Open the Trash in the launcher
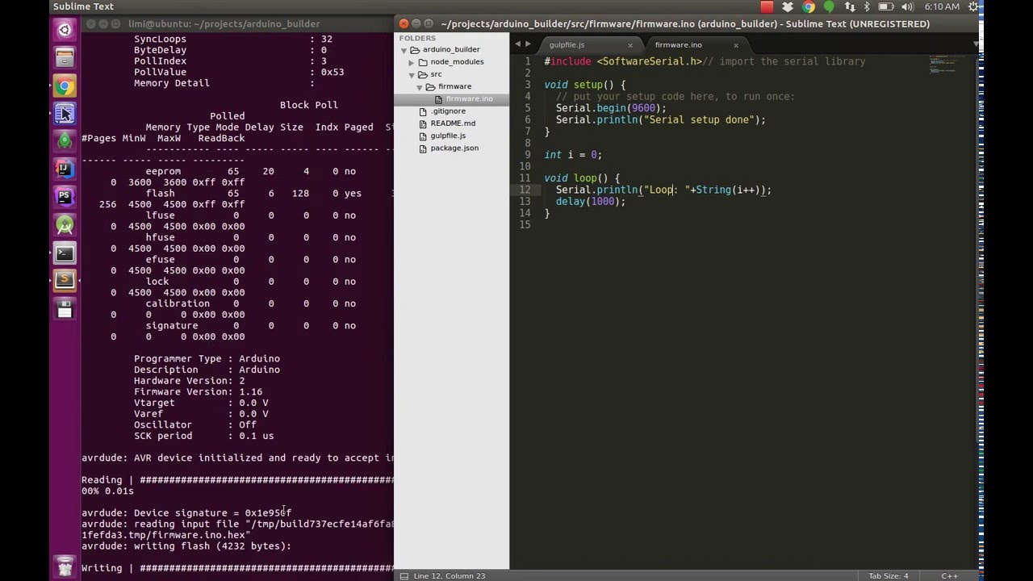The height and width of the screenshot is (581, 1033). pyautogui.click(x=65, y=565)
